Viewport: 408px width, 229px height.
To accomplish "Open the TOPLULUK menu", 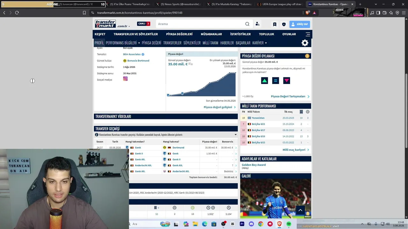I will (x=266, y=34).
